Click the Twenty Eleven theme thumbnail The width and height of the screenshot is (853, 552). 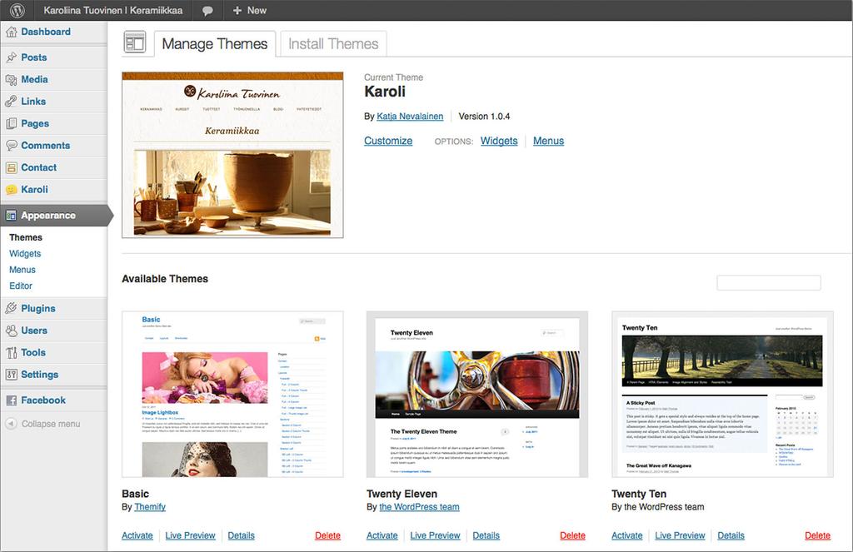[x=477, y=395]
